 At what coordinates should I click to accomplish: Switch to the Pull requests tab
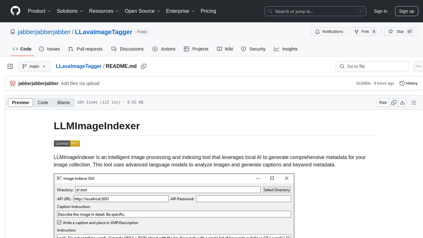85,49
